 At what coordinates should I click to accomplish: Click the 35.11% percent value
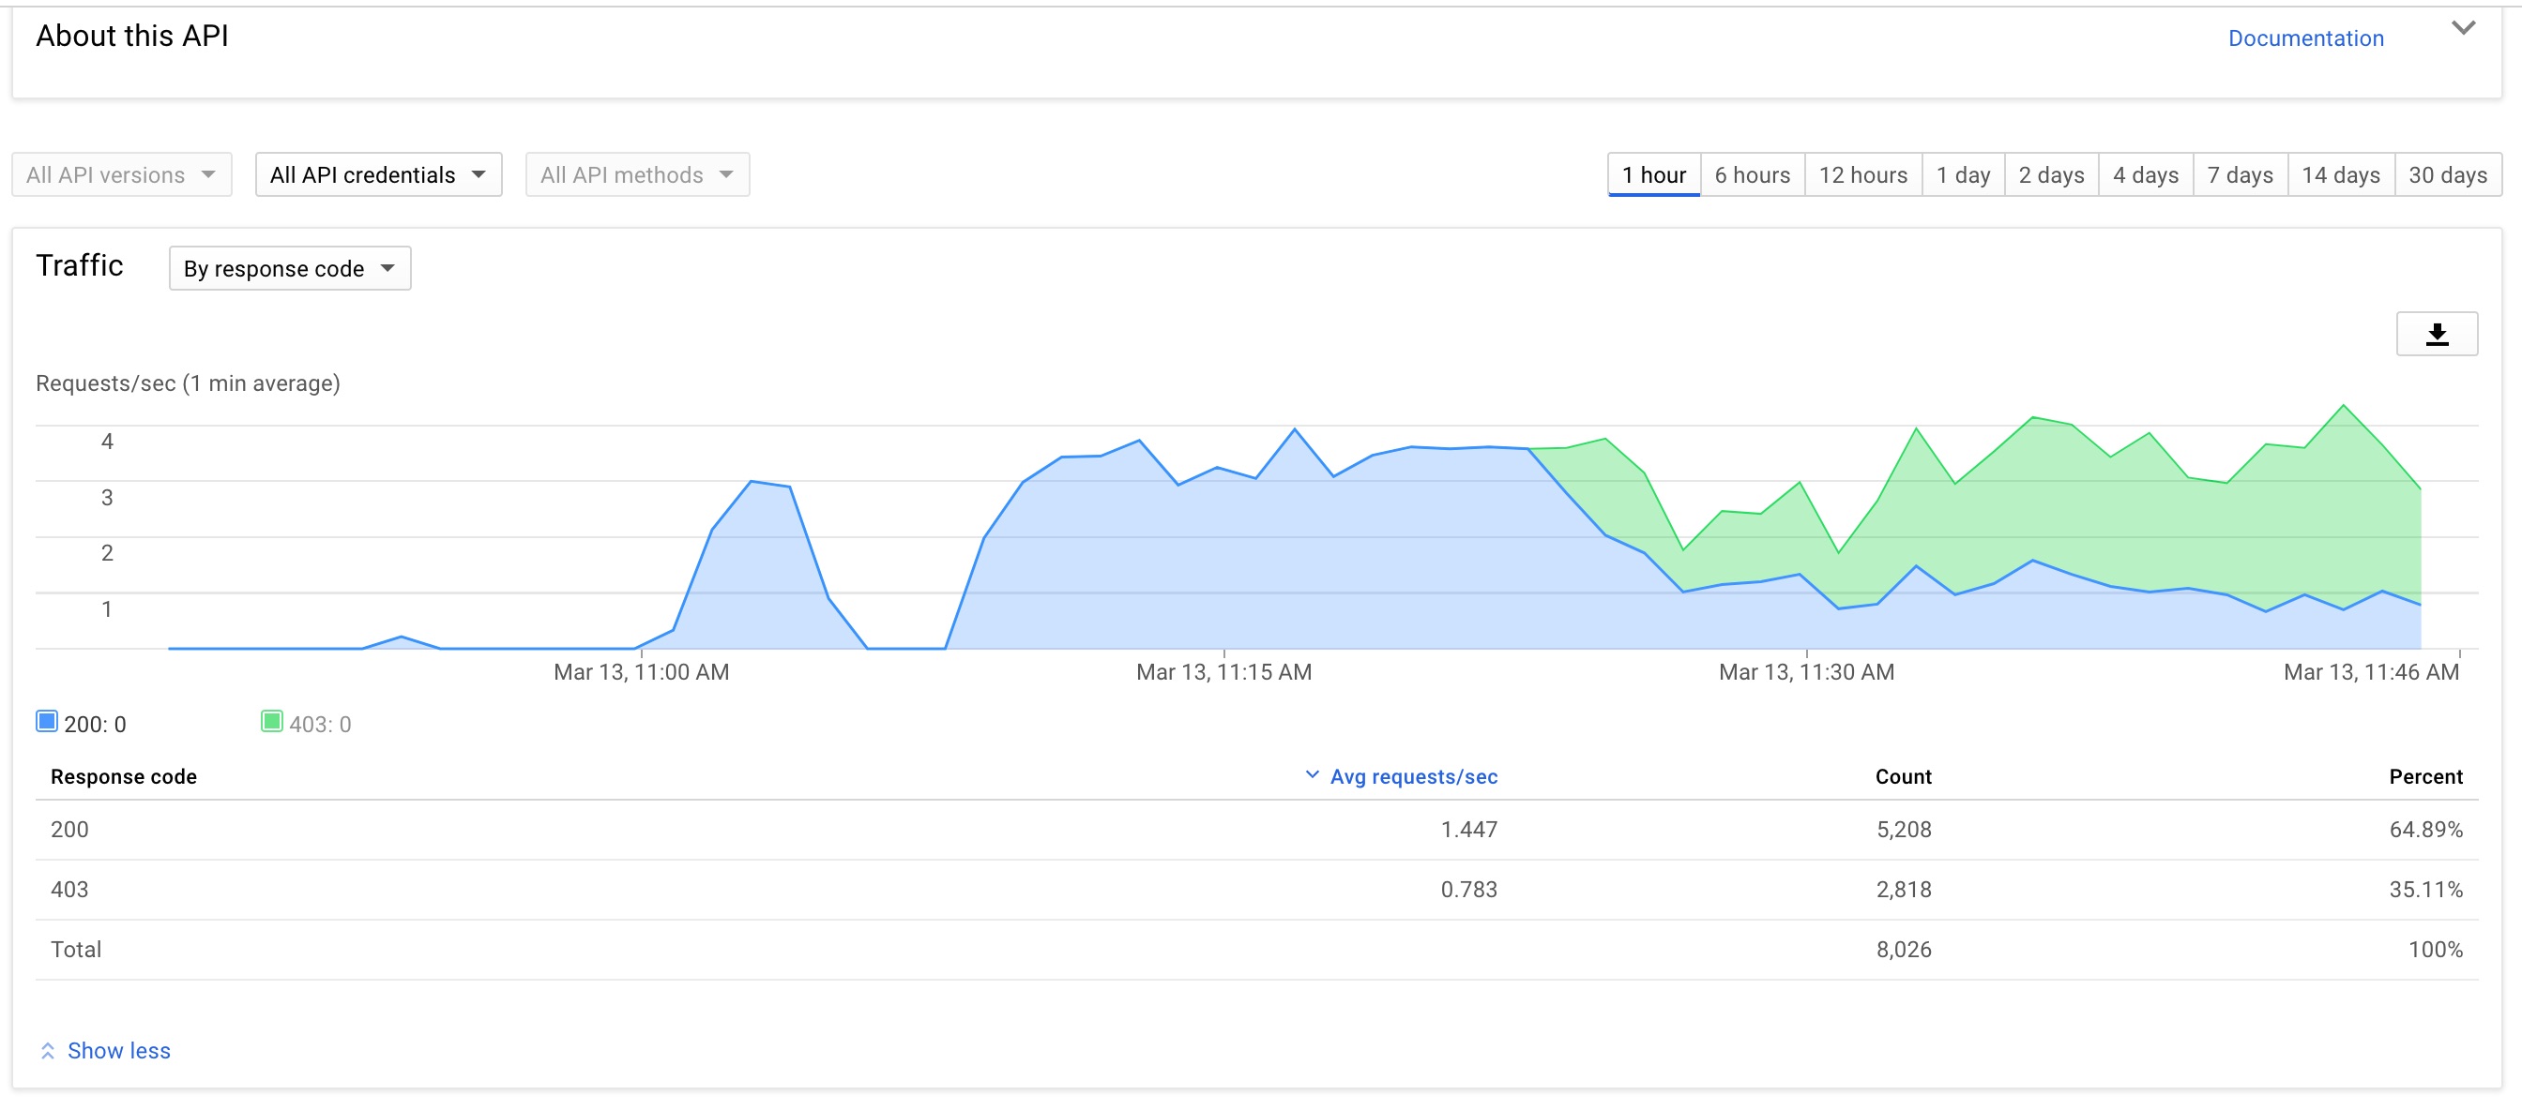2425,889
